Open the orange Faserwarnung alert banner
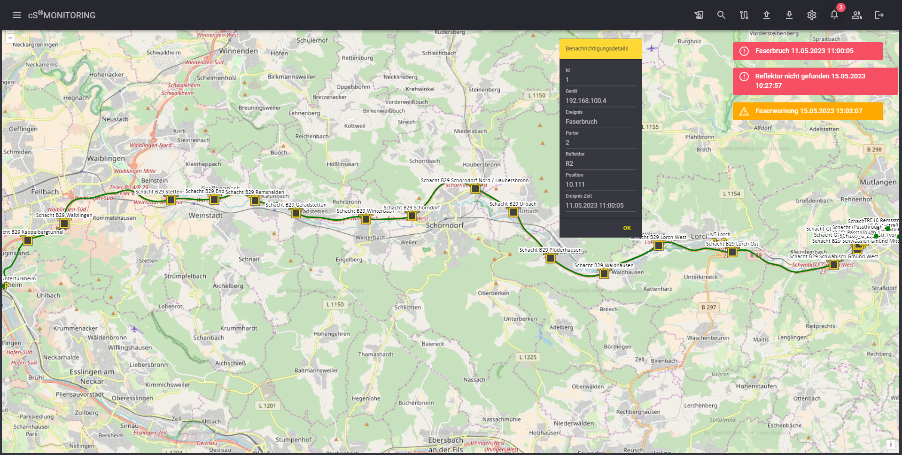Screen dimensions: 902x455 pos(808,111)
